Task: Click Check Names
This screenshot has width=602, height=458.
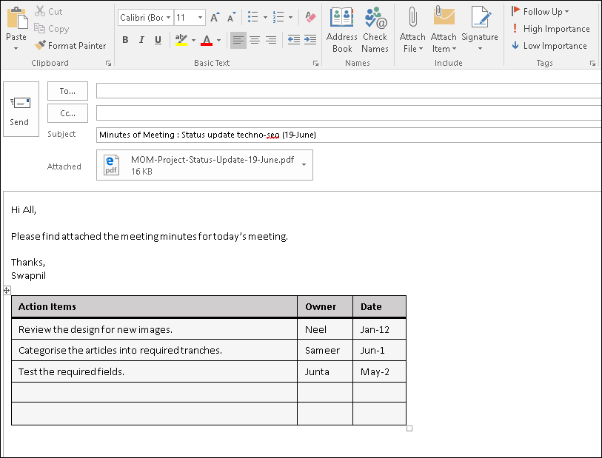Action: (x=375, y=30)
